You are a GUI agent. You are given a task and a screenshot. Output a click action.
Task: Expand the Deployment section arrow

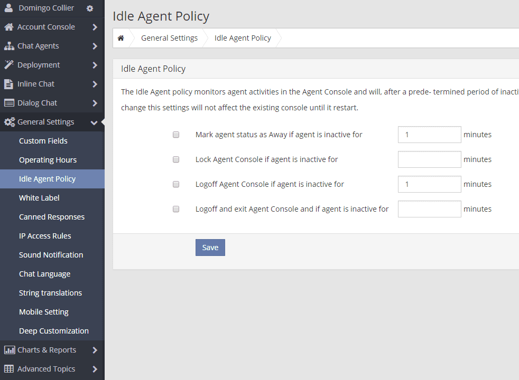click(x=95, y=64)
